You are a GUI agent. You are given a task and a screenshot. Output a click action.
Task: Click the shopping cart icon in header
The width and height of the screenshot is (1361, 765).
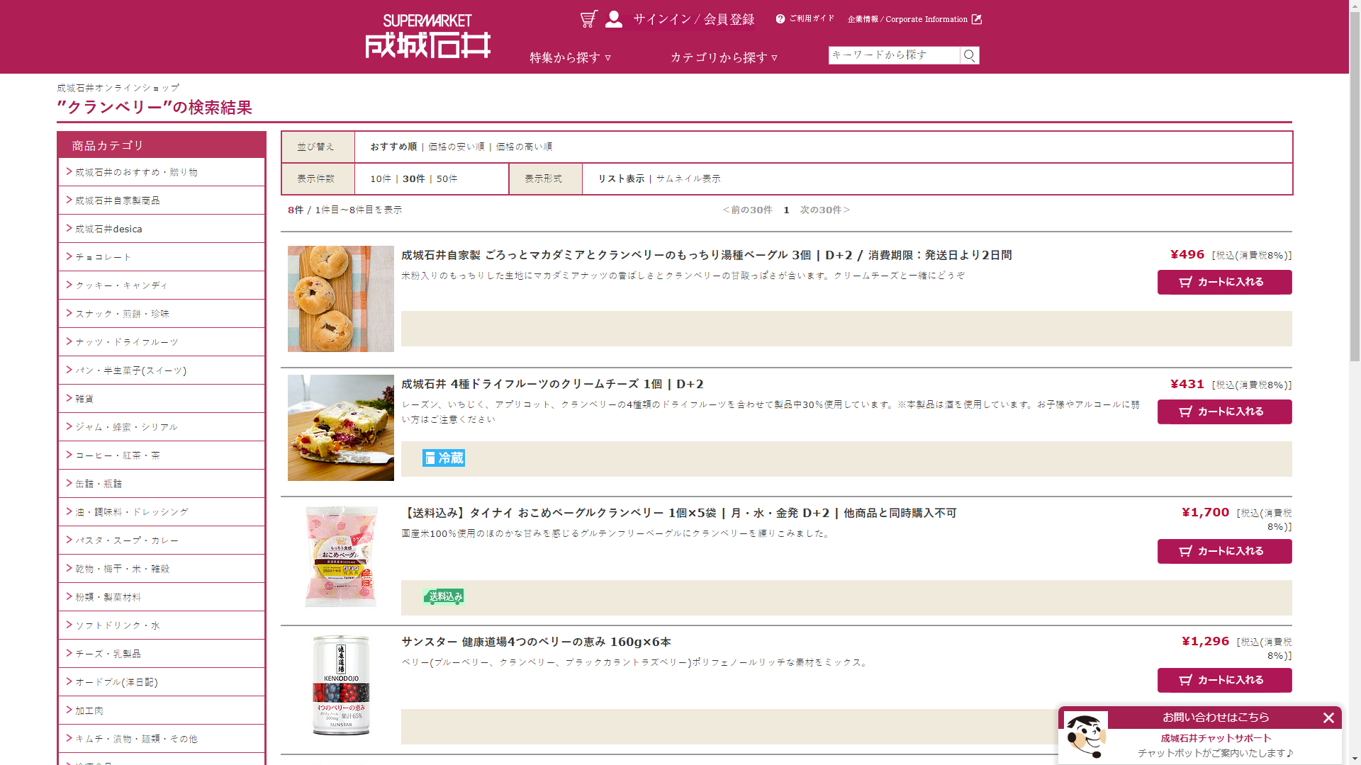(588, 19)
